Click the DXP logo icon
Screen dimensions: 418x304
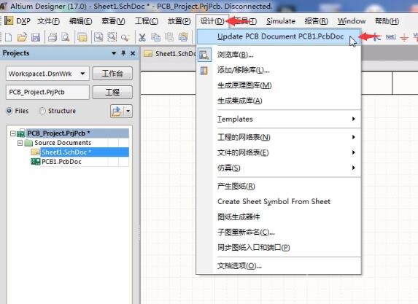tap(9, 21)
